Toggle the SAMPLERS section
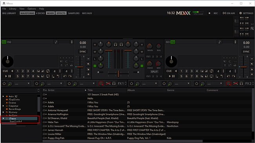The width and height of the screenshot is (255, 143). coord(74,13)
